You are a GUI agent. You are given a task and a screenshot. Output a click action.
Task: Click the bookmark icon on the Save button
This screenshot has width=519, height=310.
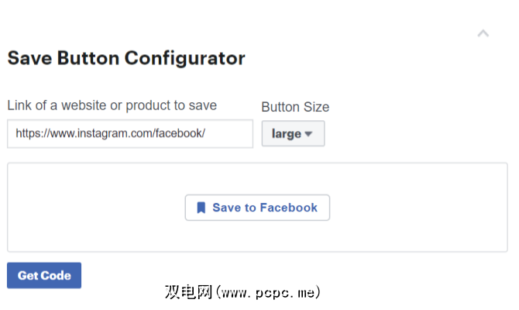[x=201, y=208]
